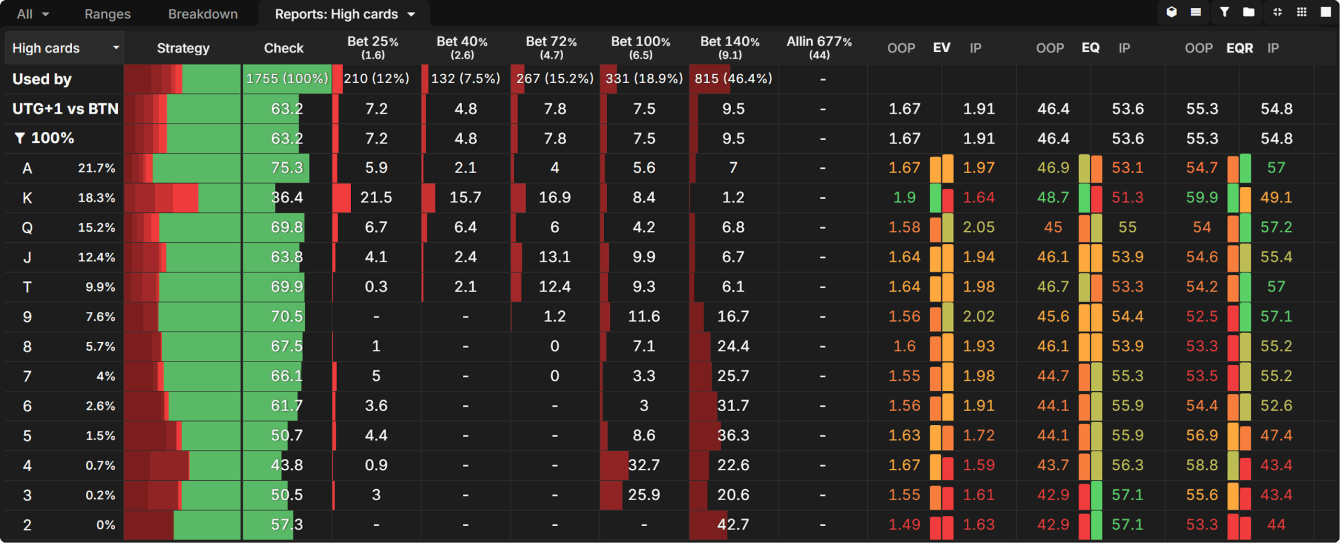The width and height of the screenshot is (1340, 543).
Task: Open the grid dots layout icon
Action: point(1302,12)
